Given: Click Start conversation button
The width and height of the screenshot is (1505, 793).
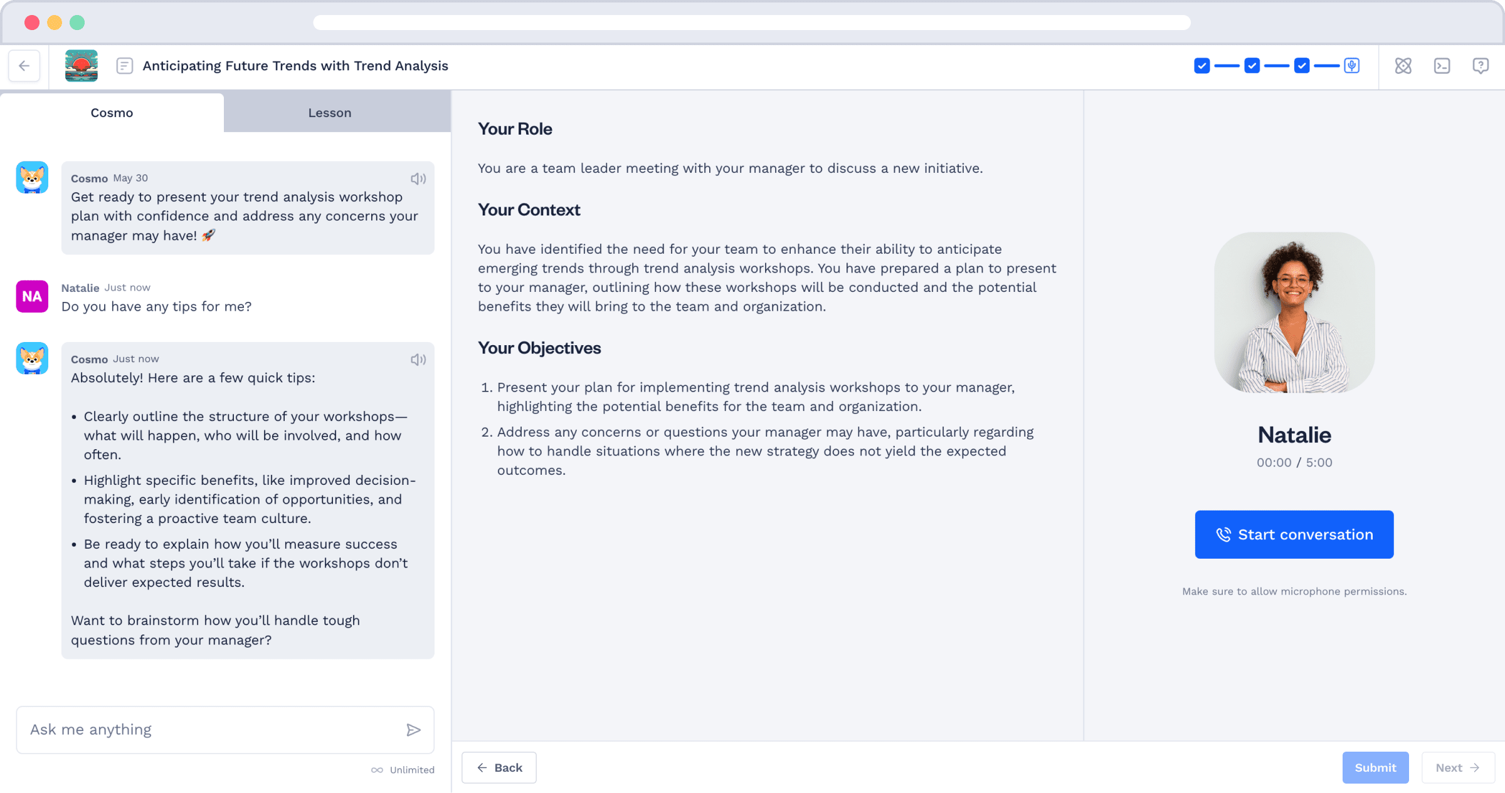Looking at the screenshot, I should 1294,534.
